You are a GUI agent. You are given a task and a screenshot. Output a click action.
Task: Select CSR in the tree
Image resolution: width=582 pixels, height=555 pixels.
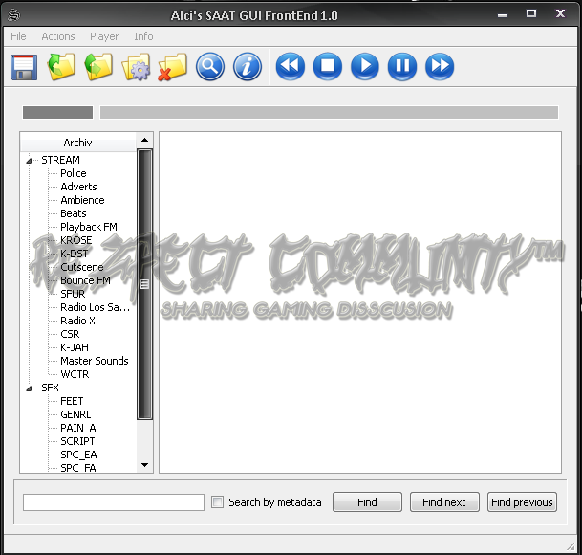(70, 334)
